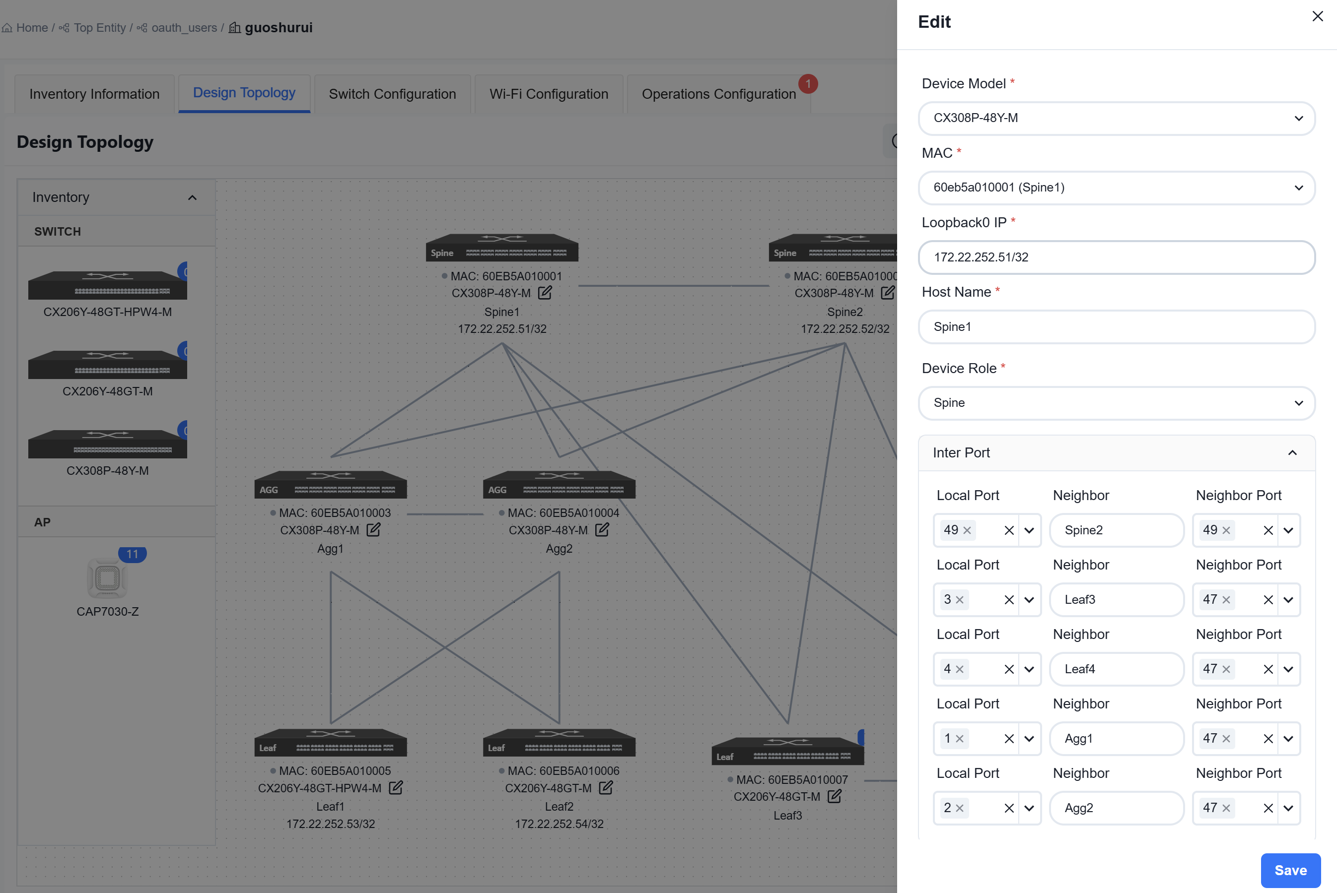
Task: Navigate to Top Entity breadcrumb
Action: [93, 28]
